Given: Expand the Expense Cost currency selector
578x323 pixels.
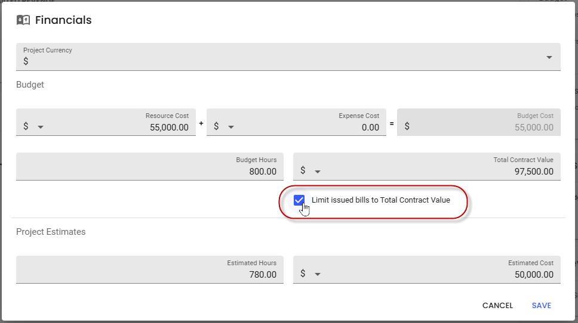Looking at the screenshot, I should [x=231, y=127].
